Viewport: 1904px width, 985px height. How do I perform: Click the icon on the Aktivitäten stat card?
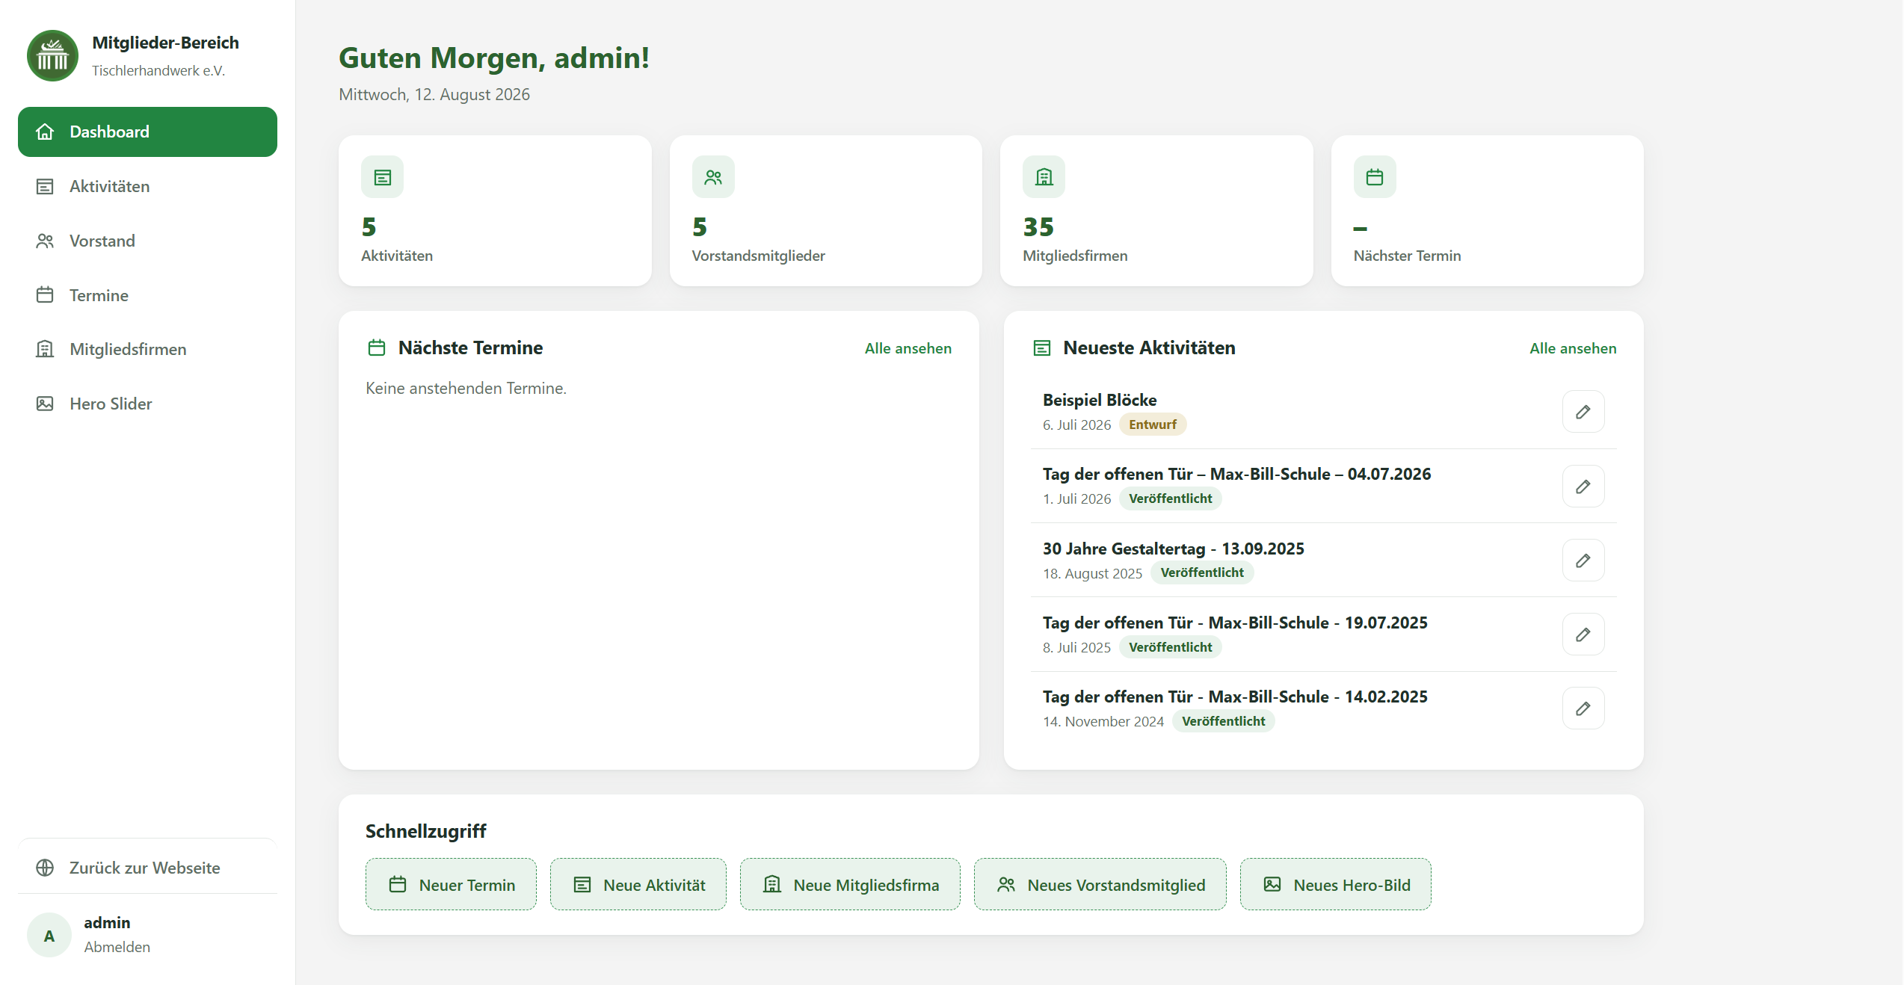coord(383,177)
